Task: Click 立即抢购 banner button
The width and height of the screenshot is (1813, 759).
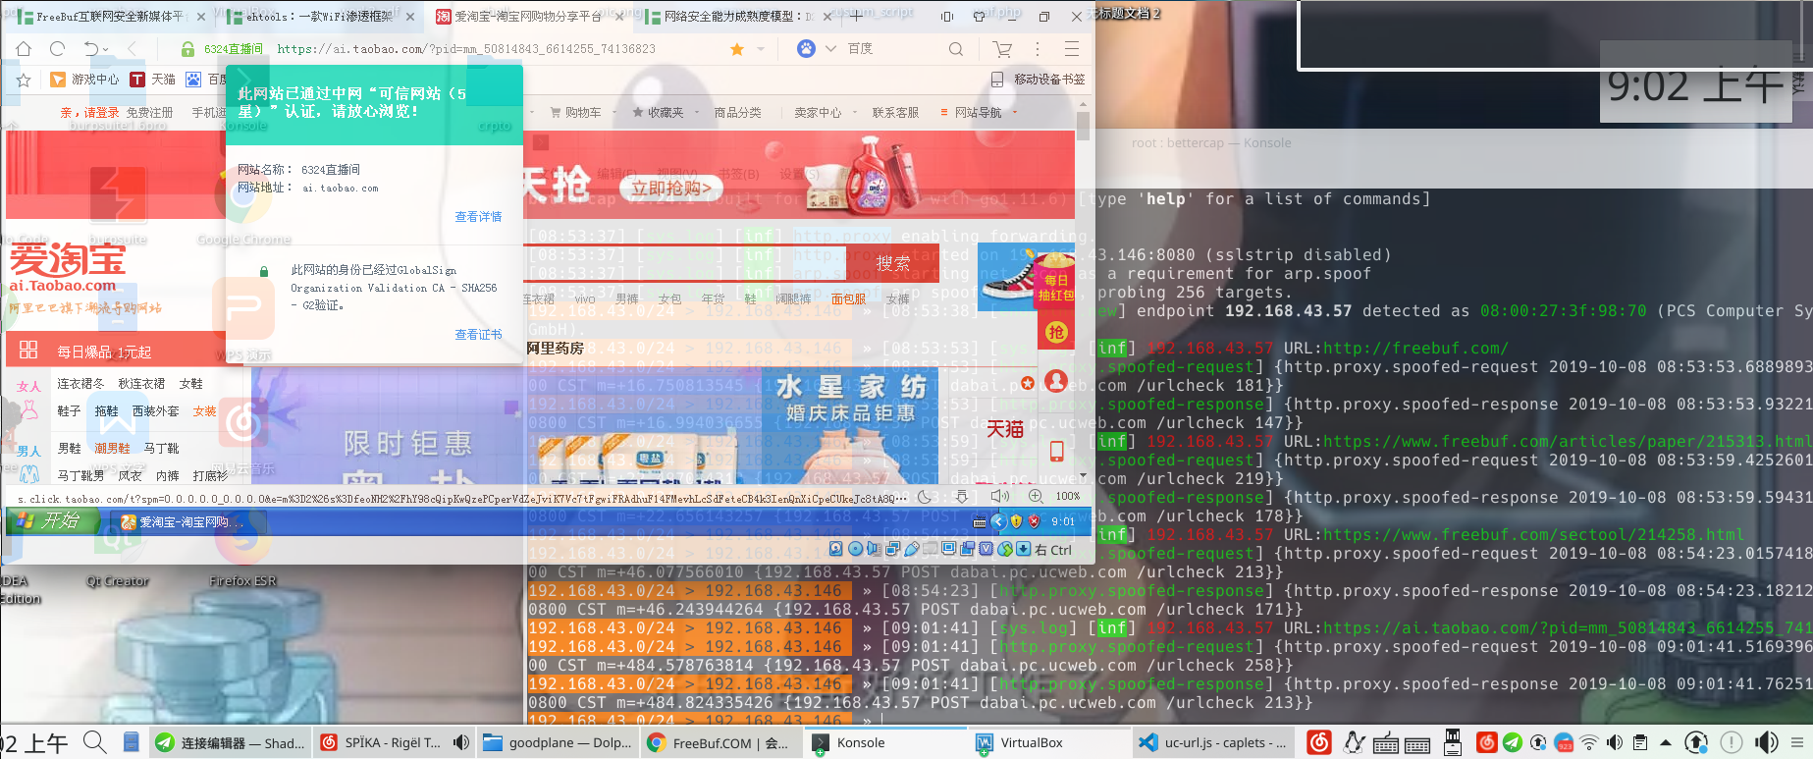Action: 670,188
